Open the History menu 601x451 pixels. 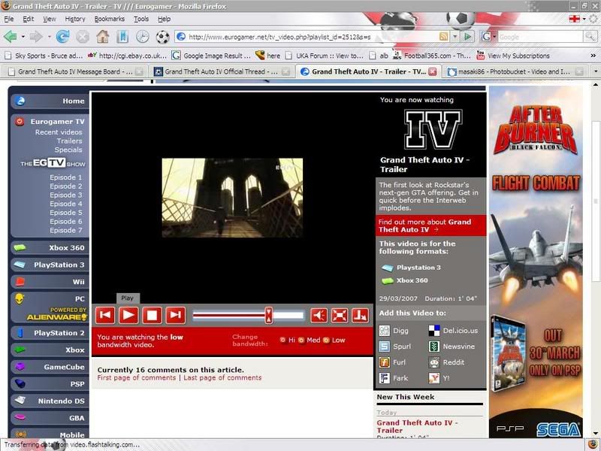pyautogui.click(x=74, y=19)
